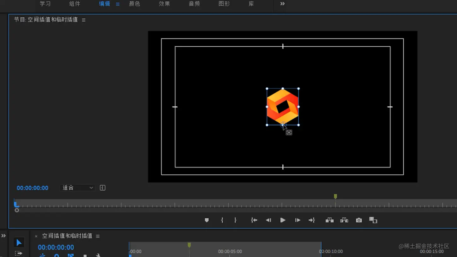The image size is (457, 257).
Task: Step back one frame
Action: coord(268,220)
